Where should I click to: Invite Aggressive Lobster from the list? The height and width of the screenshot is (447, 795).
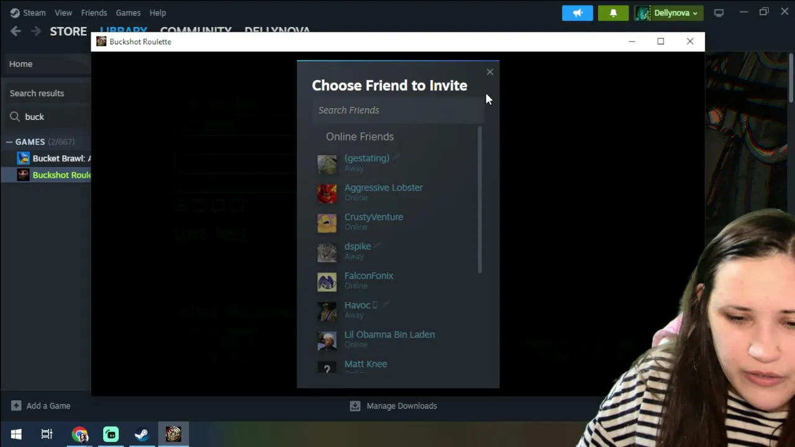tap(383, 187)
